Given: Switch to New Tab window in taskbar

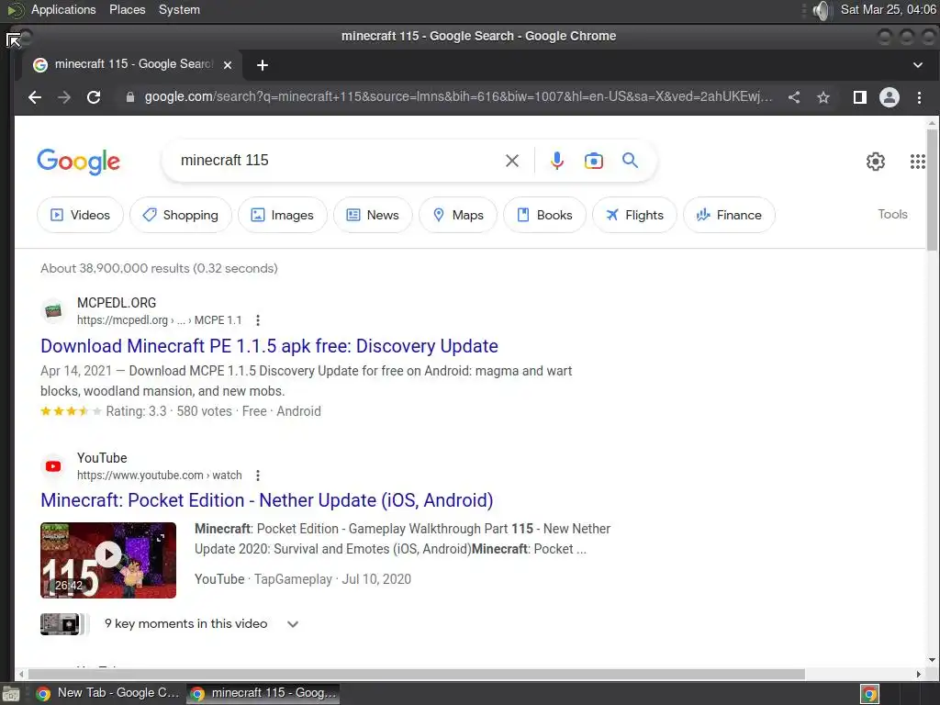Looking at the screenshot, I should (108, 694).
